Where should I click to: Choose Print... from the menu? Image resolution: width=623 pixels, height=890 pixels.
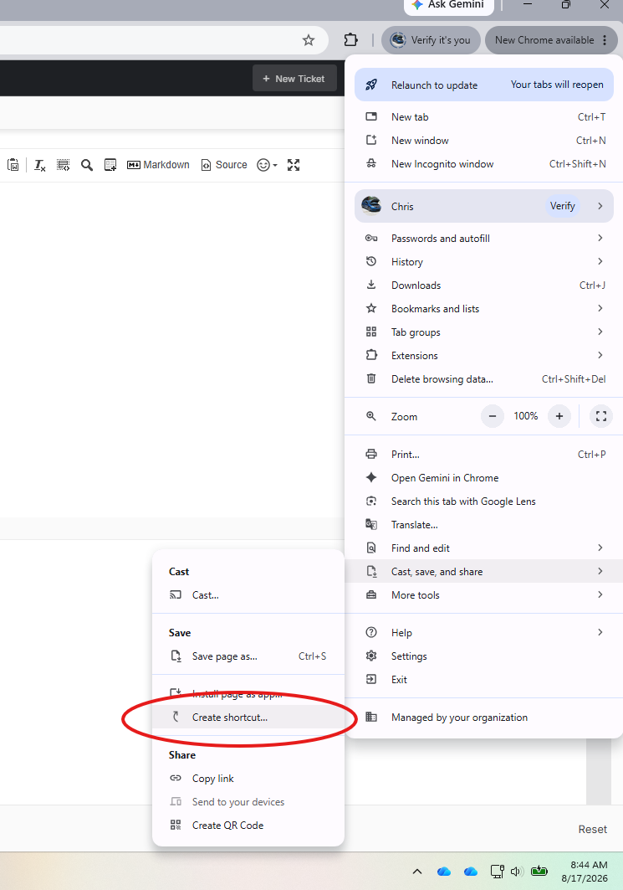(484, 455)
